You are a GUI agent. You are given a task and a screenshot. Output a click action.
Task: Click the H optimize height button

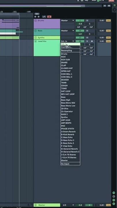click(105, 6)
